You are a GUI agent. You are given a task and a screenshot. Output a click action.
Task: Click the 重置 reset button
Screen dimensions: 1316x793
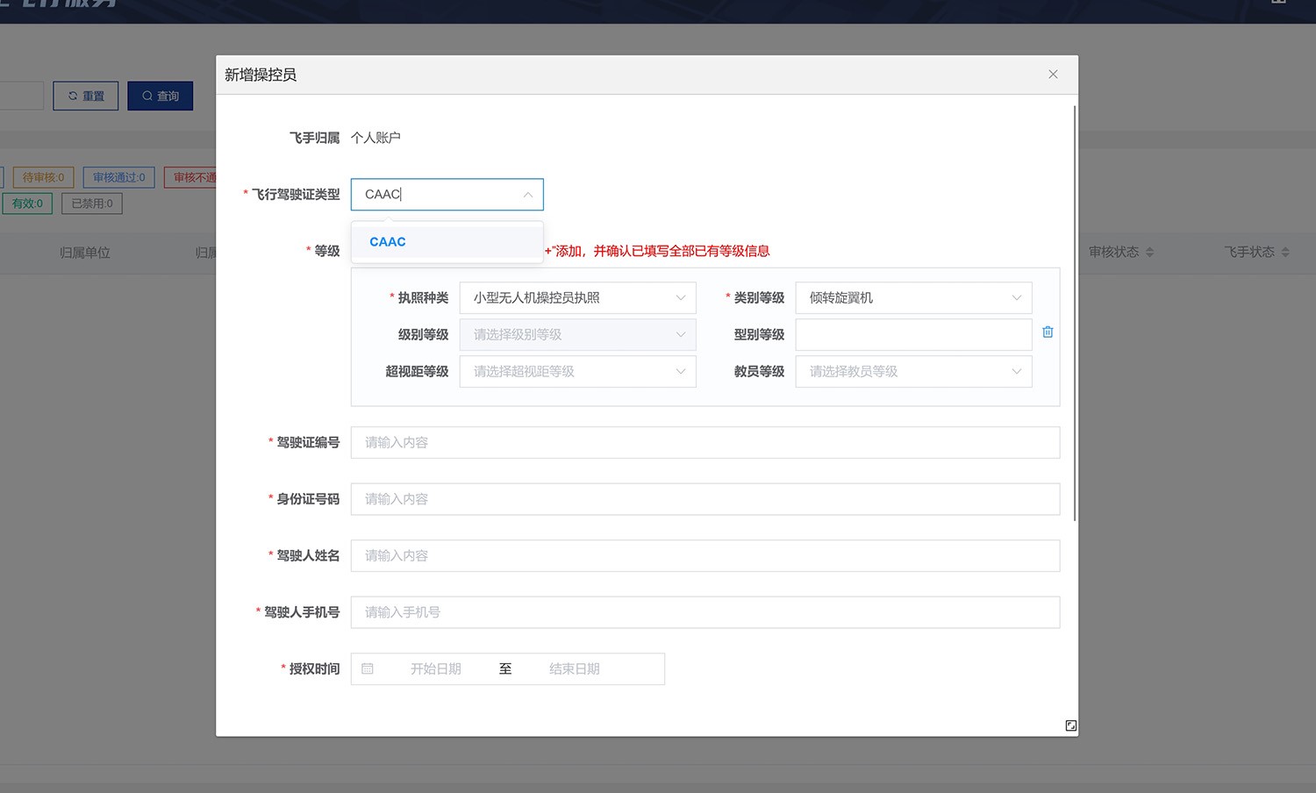(x=86, y=96)
